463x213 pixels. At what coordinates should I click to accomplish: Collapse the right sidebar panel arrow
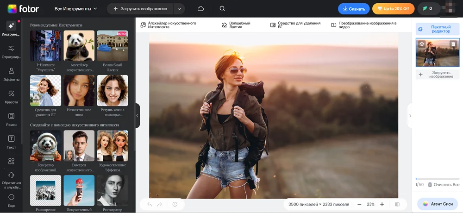tap(410, 116)
